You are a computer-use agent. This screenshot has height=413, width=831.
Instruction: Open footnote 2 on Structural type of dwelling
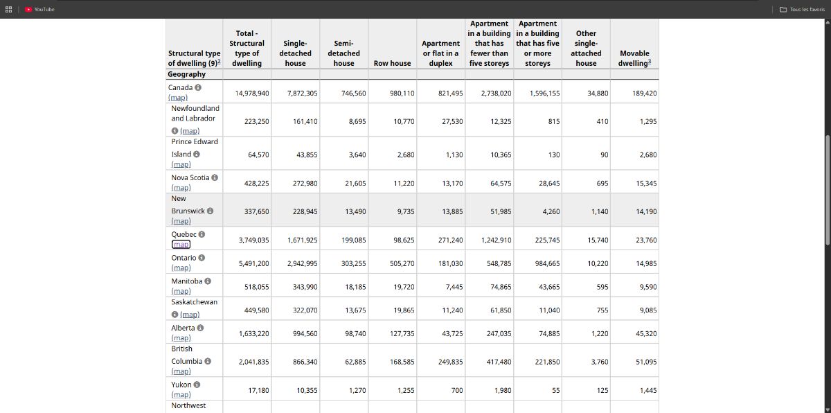(x=220, y=62)
